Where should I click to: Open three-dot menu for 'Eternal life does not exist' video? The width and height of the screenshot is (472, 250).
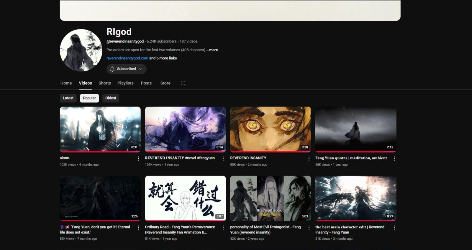point(138,228)
